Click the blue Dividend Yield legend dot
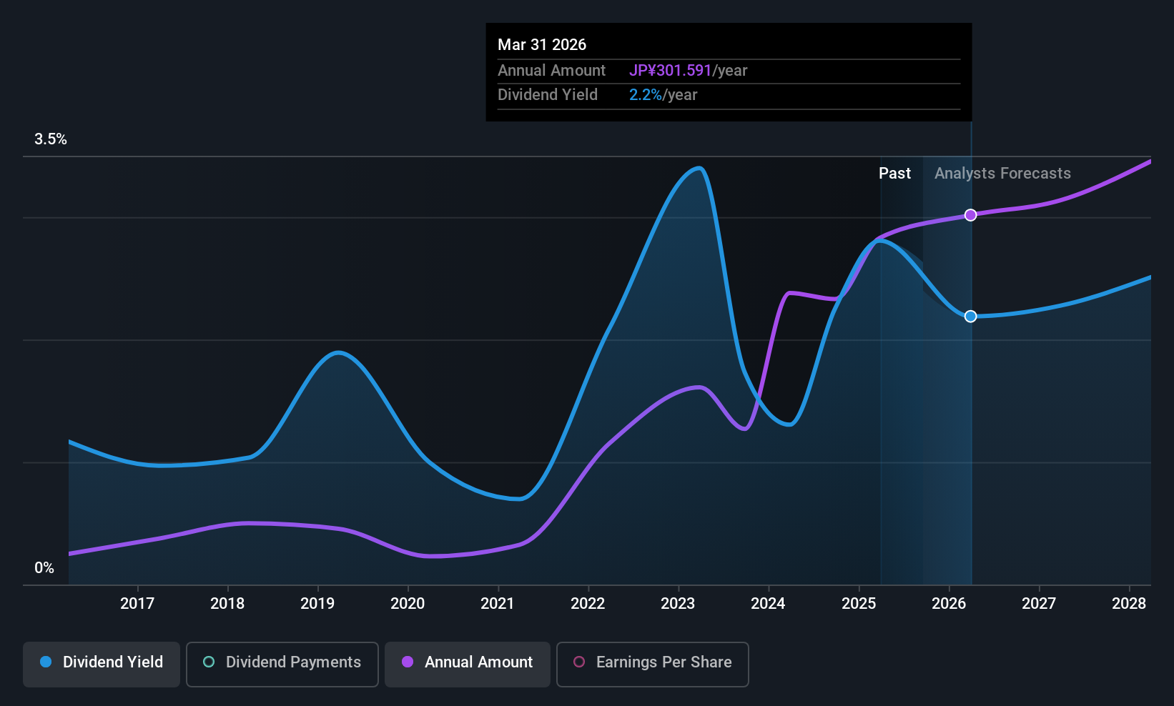This screenshot has height=706, width=1174. coord(46,662)
